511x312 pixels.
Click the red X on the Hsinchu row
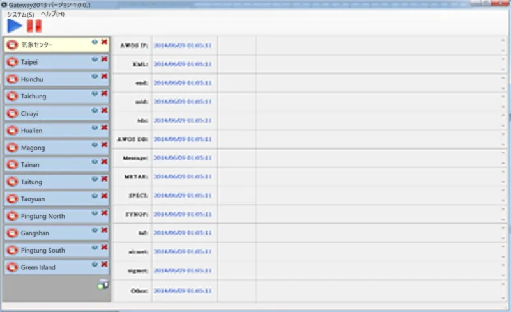(104, 76)
